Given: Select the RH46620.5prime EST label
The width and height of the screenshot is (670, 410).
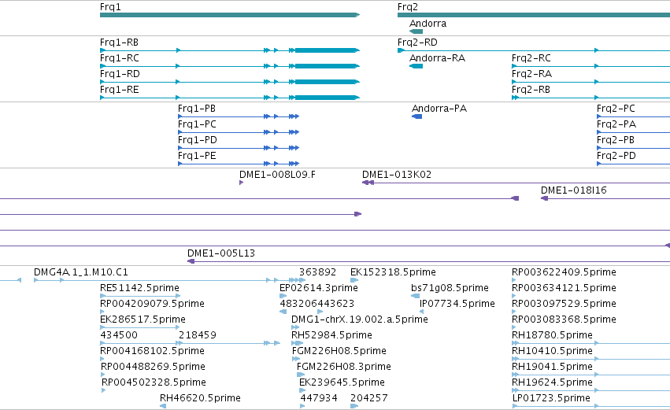Looking at the screenshot, I should [x=200, y=398].
